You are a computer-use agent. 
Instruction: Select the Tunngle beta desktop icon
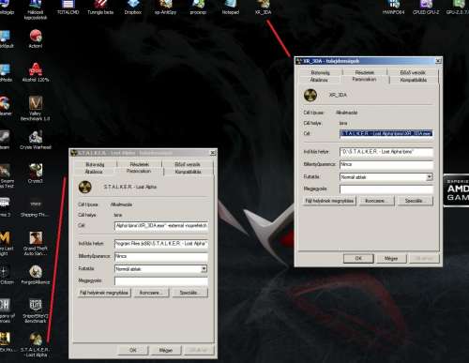(100, 8)
